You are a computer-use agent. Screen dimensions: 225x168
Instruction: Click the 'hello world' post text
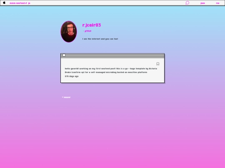click(x=111, y=71)
